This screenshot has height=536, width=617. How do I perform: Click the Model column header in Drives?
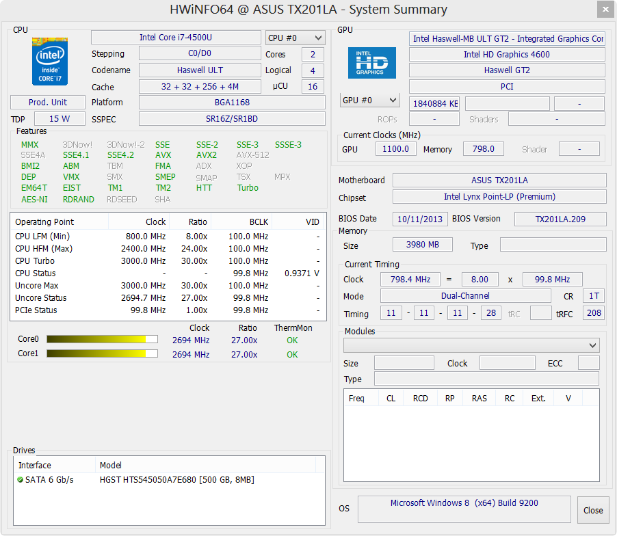[x=205, y=465]
